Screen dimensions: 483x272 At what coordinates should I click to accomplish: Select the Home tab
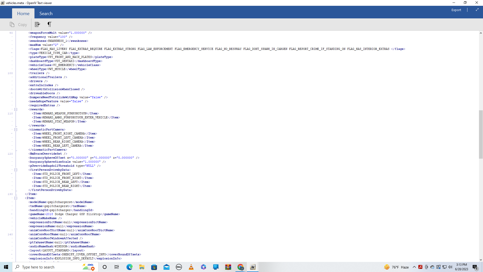coord(23,14)
